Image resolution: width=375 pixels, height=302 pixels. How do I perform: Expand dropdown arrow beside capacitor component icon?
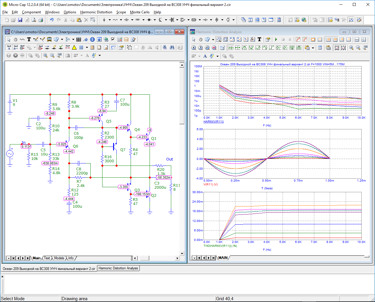[132, 20]
